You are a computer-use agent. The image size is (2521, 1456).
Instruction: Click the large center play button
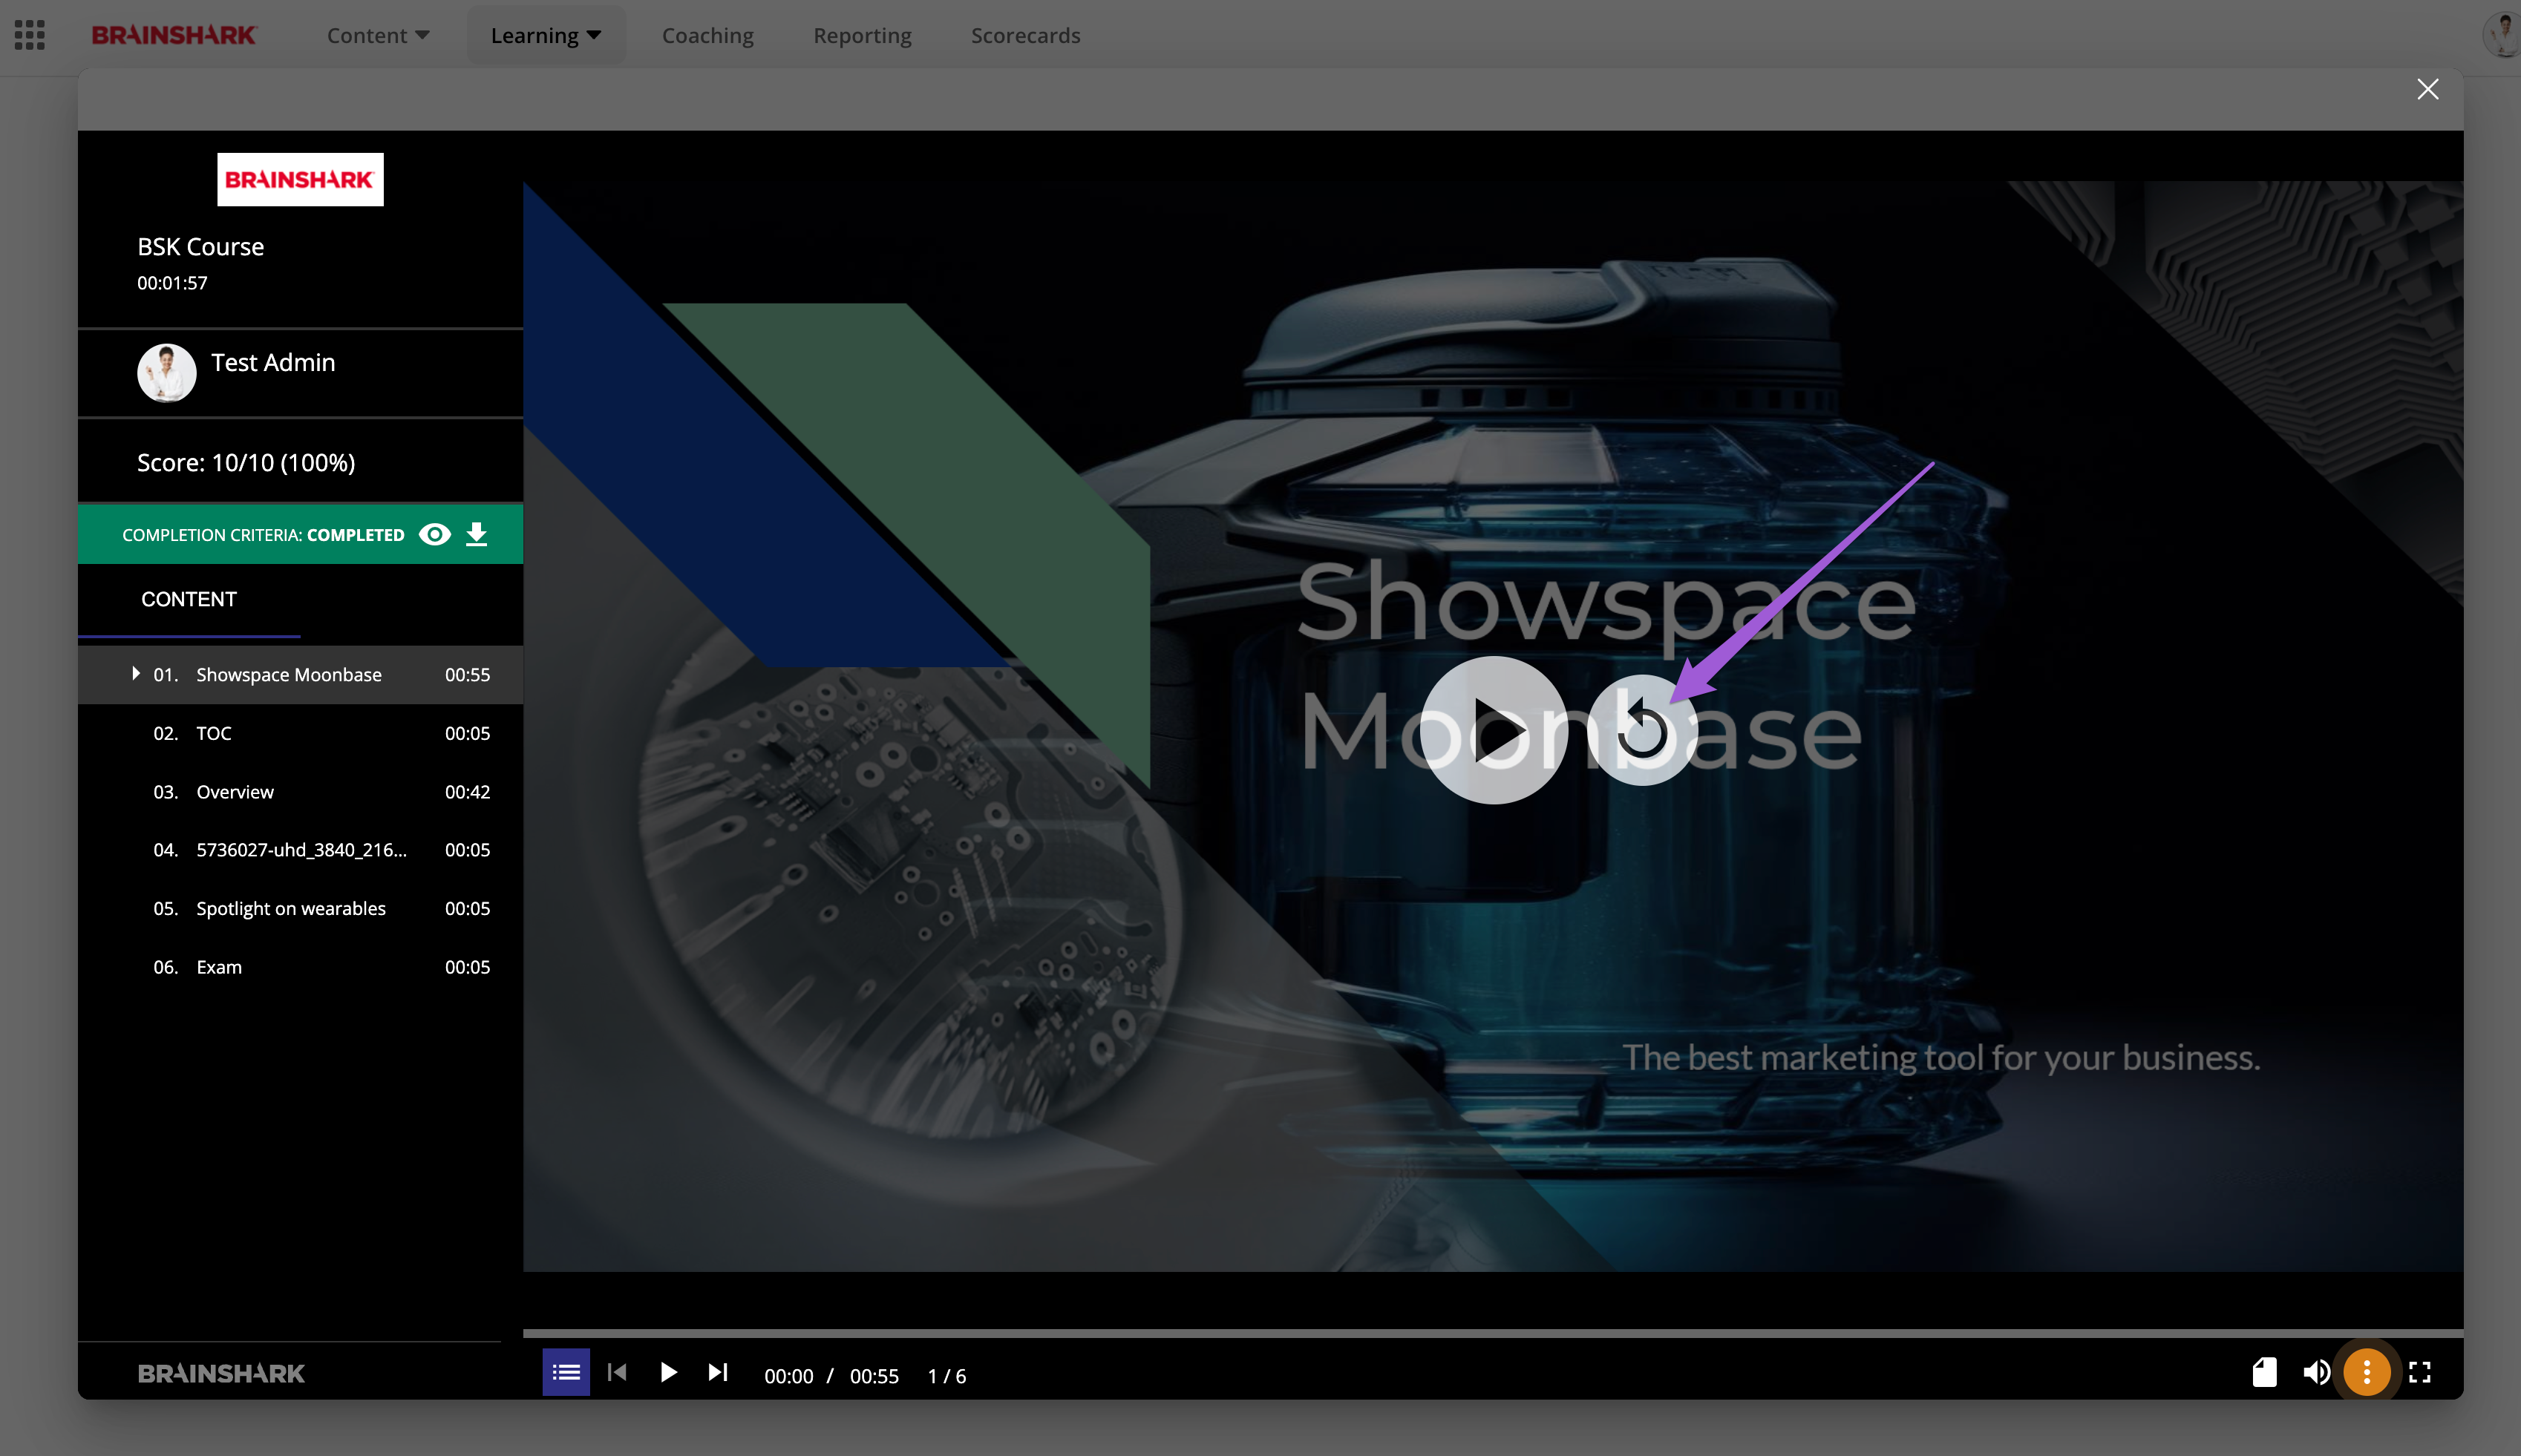tap(1494, 730)
